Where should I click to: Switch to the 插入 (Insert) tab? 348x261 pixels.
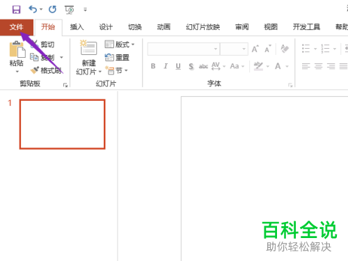click(77, 27)
